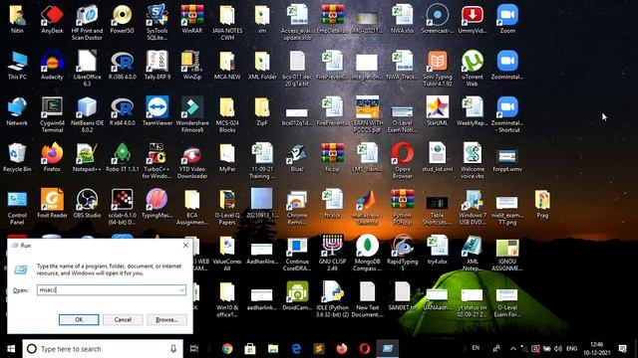This screenshot has height=358, width=638.
Task: Open the volume control in tray
Action: click(x=558, y=349)
